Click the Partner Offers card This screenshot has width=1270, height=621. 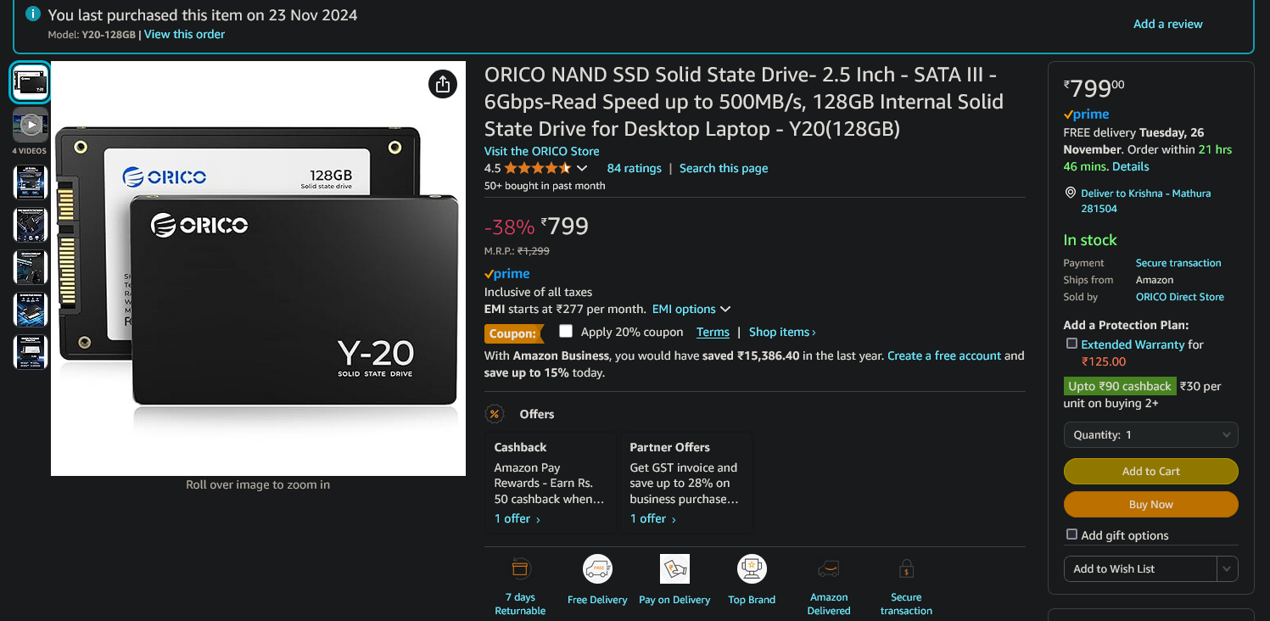coord(685,483)
